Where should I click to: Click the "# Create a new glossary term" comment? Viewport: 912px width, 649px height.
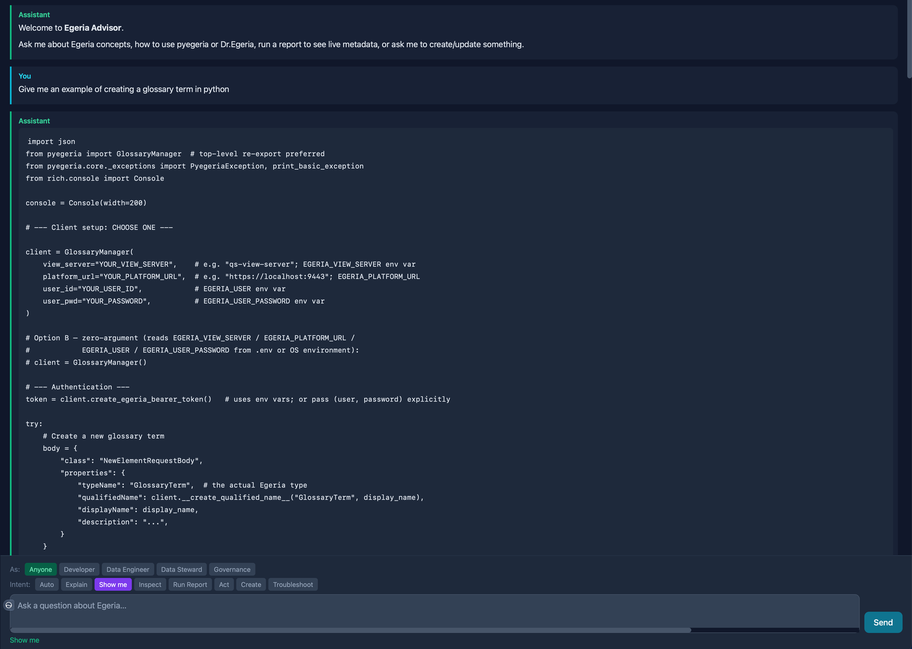[x=104, y=436]
